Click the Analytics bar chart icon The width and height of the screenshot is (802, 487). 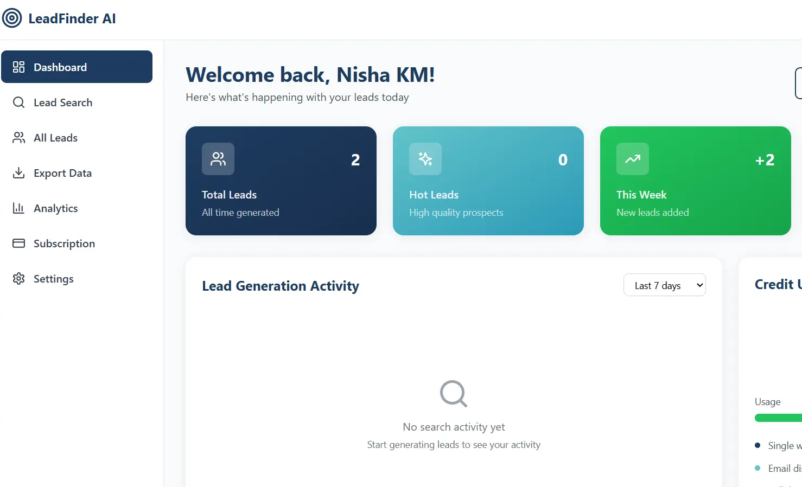pyautogui.click(x=19, y=208)
